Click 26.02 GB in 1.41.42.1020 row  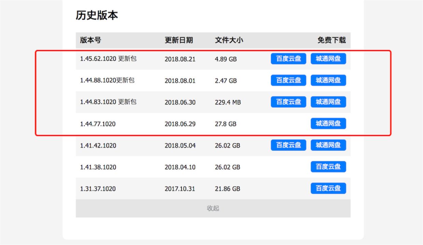coord(228,146)
